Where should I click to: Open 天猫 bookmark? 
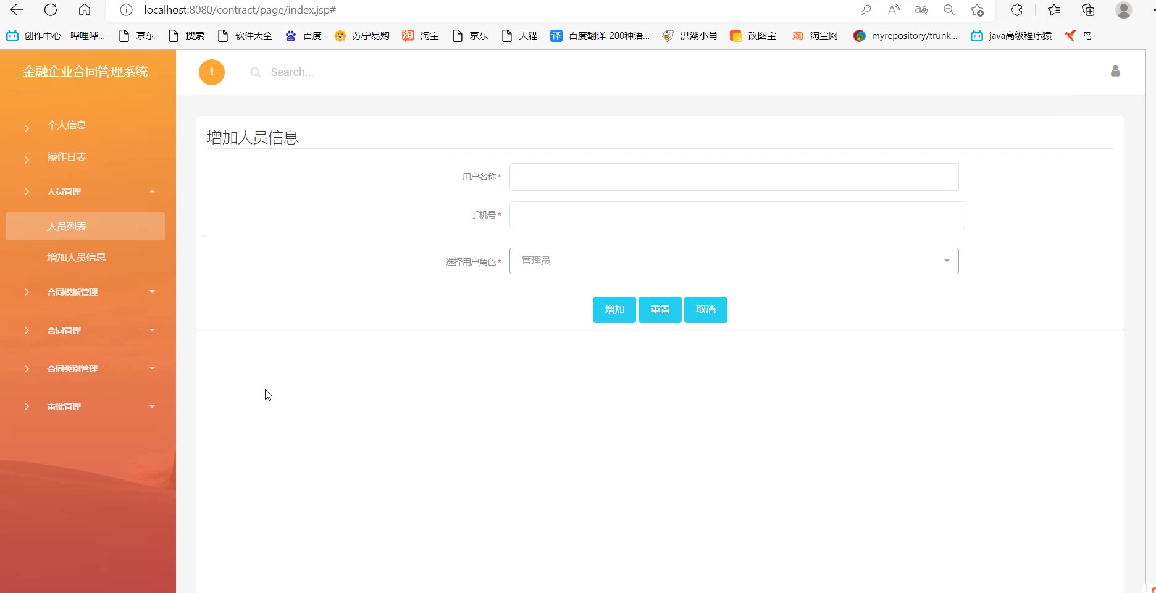tap(520, 36)
